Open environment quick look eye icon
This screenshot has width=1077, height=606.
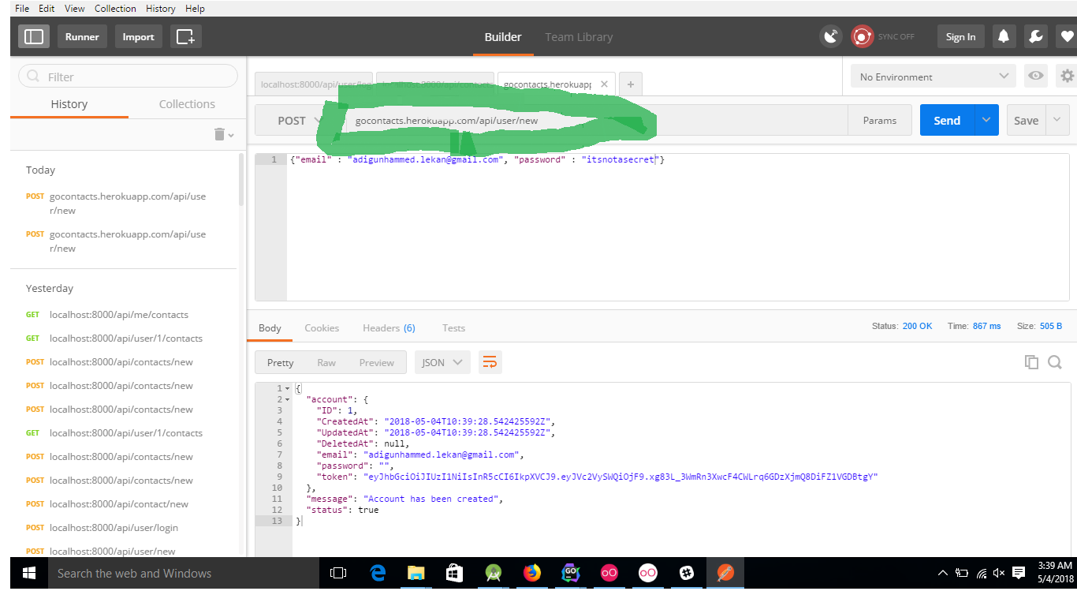tap(1035, 77)
